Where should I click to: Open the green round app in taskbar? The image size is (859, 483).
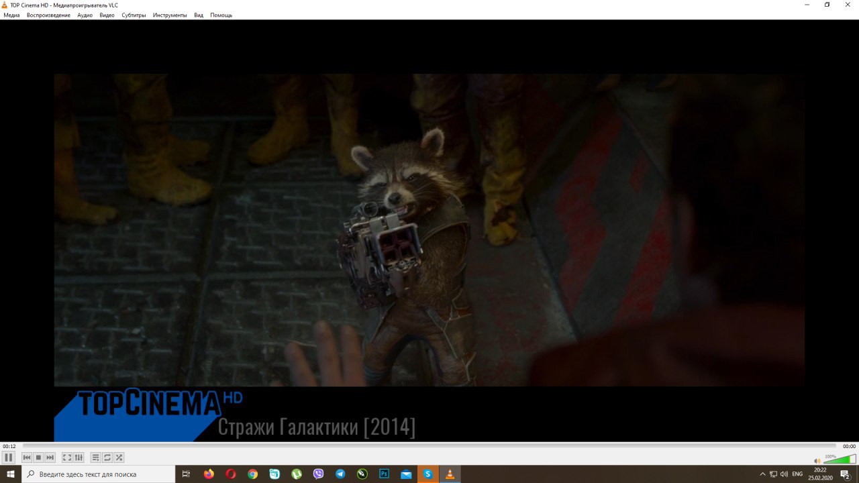(362, 474)
